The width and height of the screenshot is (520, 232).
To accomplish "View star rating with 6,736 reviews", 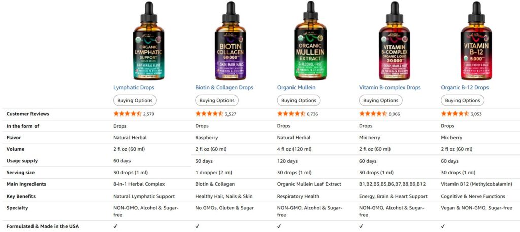I will [x=291, y=114].
